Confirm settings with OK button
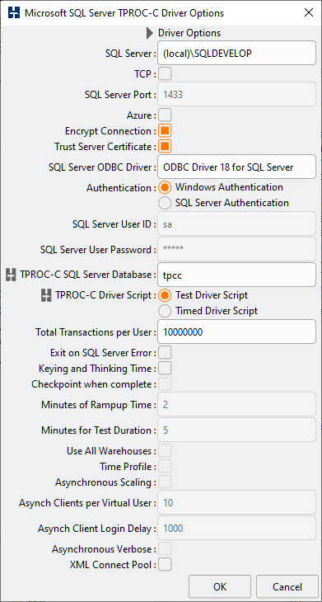322x602 pixels. (220, 586)
